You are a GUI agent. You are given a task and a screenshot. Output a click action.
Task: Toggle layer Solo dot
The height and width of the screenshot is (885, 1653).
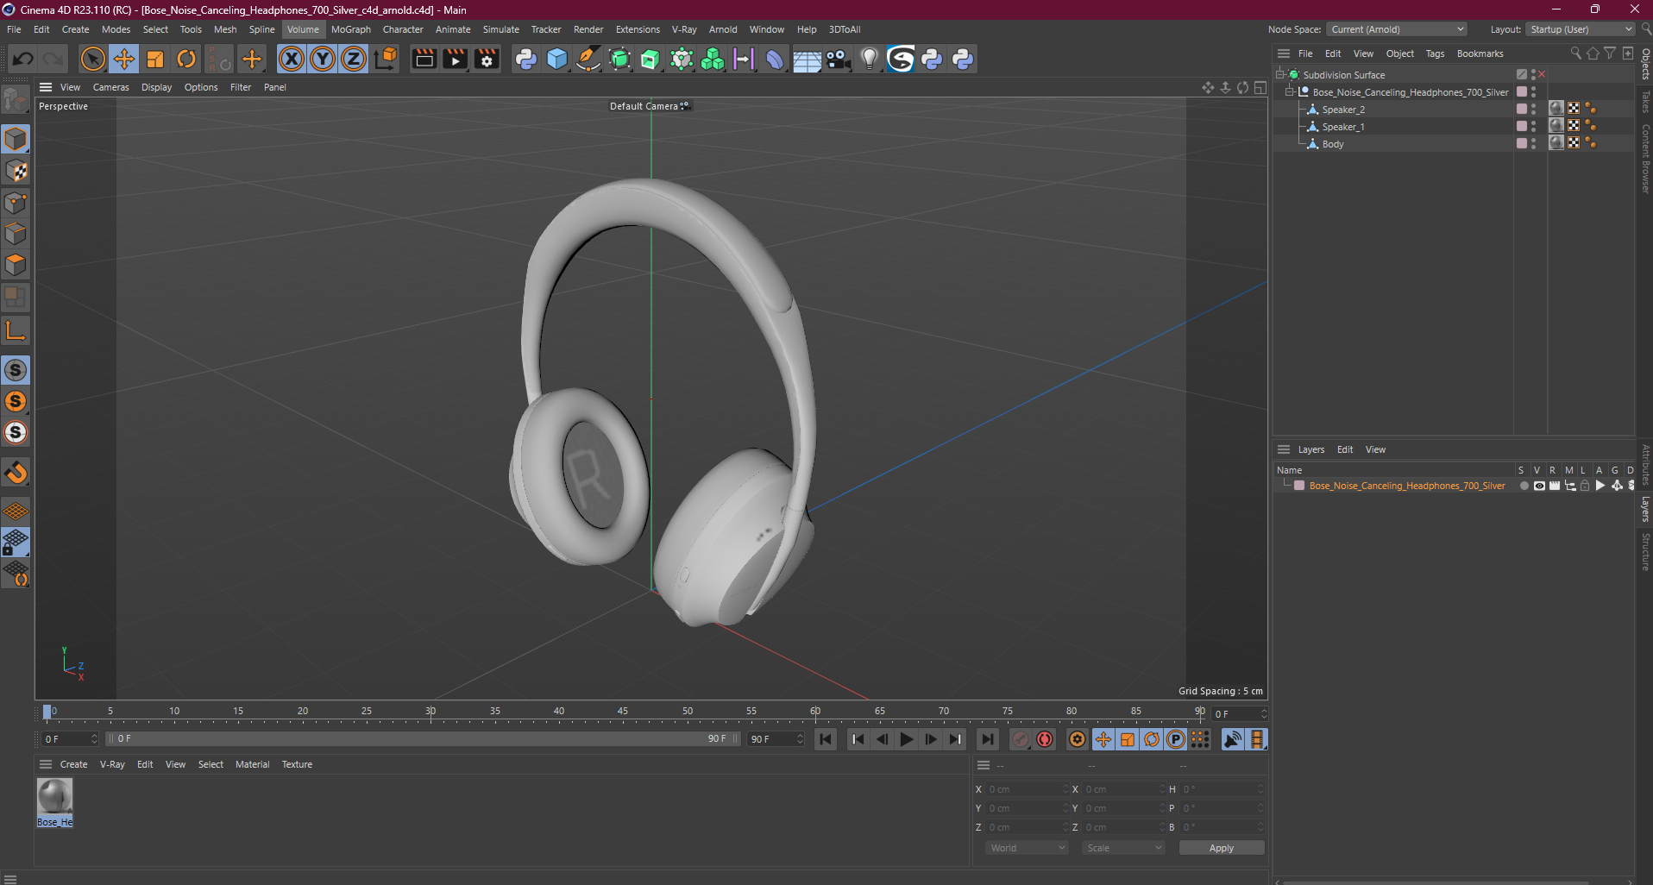tap(1524, 486)
